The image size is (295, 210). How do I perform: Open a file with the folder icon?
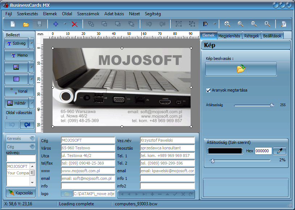pos(26,24)
